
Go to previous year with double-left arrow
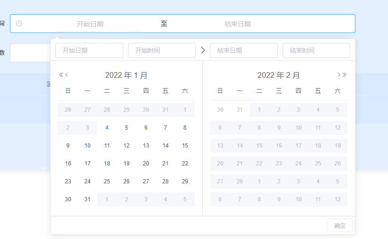(x=61, y=75)
